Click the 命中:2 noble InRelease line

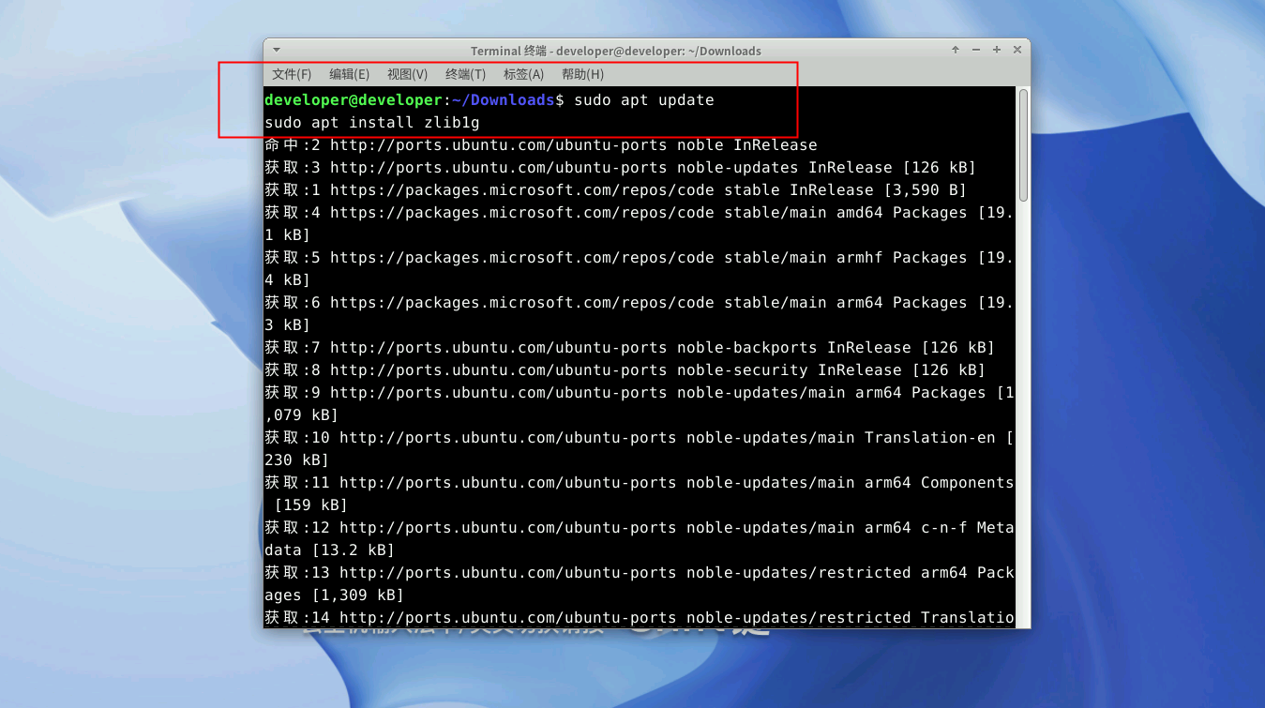(541, 144)
